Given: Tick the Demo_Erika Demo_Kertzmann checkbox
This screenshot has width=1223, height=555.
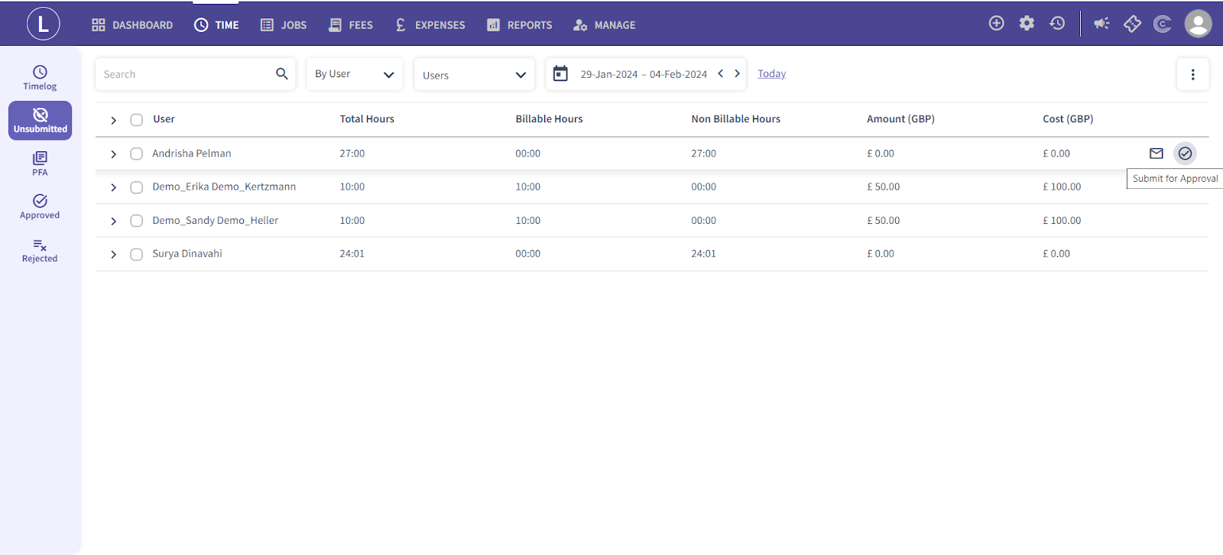Looking at the screenshot, I should point(136,187).
